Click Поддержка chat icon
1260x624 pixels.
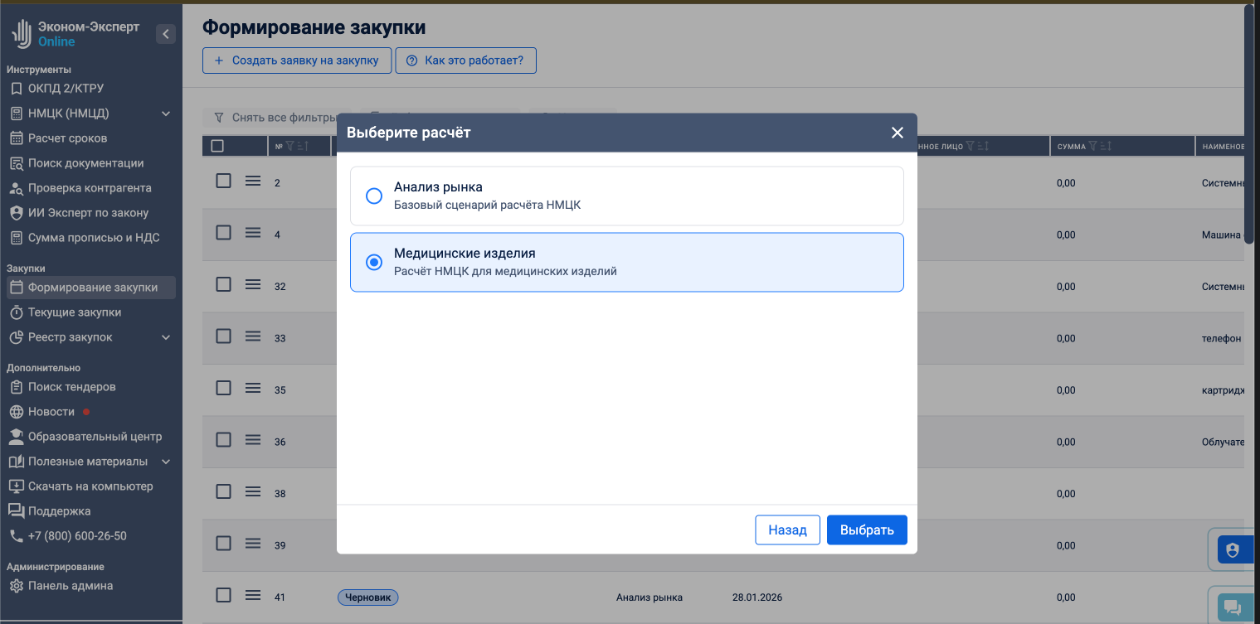click(17, 511)
